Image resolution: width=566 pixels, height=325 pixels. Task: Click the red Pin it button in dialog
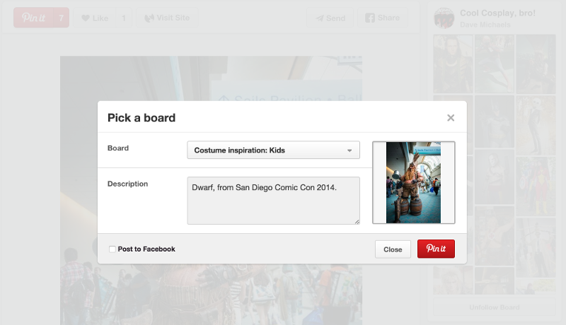(x=436, y=249)
